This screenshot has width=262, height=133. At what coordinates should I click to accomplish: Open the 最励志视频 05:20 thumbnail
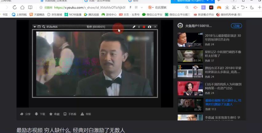190,105
